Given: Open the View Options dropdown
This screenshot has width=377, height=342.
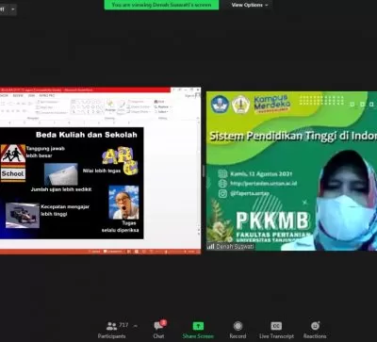Looking at the screenshot, I should [250, 5].
